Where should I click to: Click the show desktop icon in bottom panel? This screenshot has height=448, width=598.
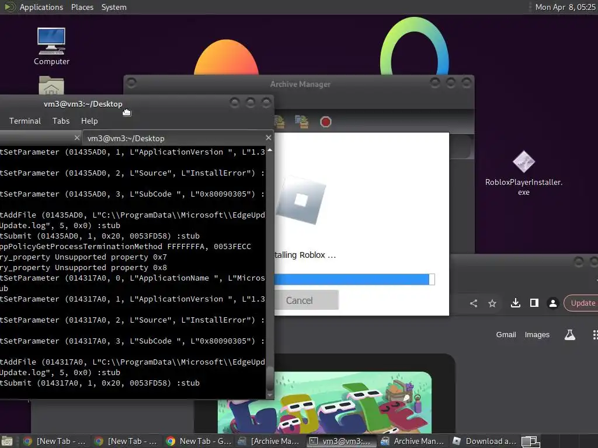click(7, 441)
